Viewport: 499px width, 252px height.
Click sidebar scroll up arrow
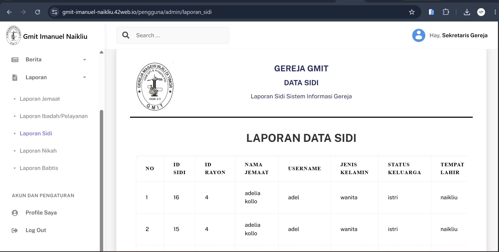click(101, 52)
